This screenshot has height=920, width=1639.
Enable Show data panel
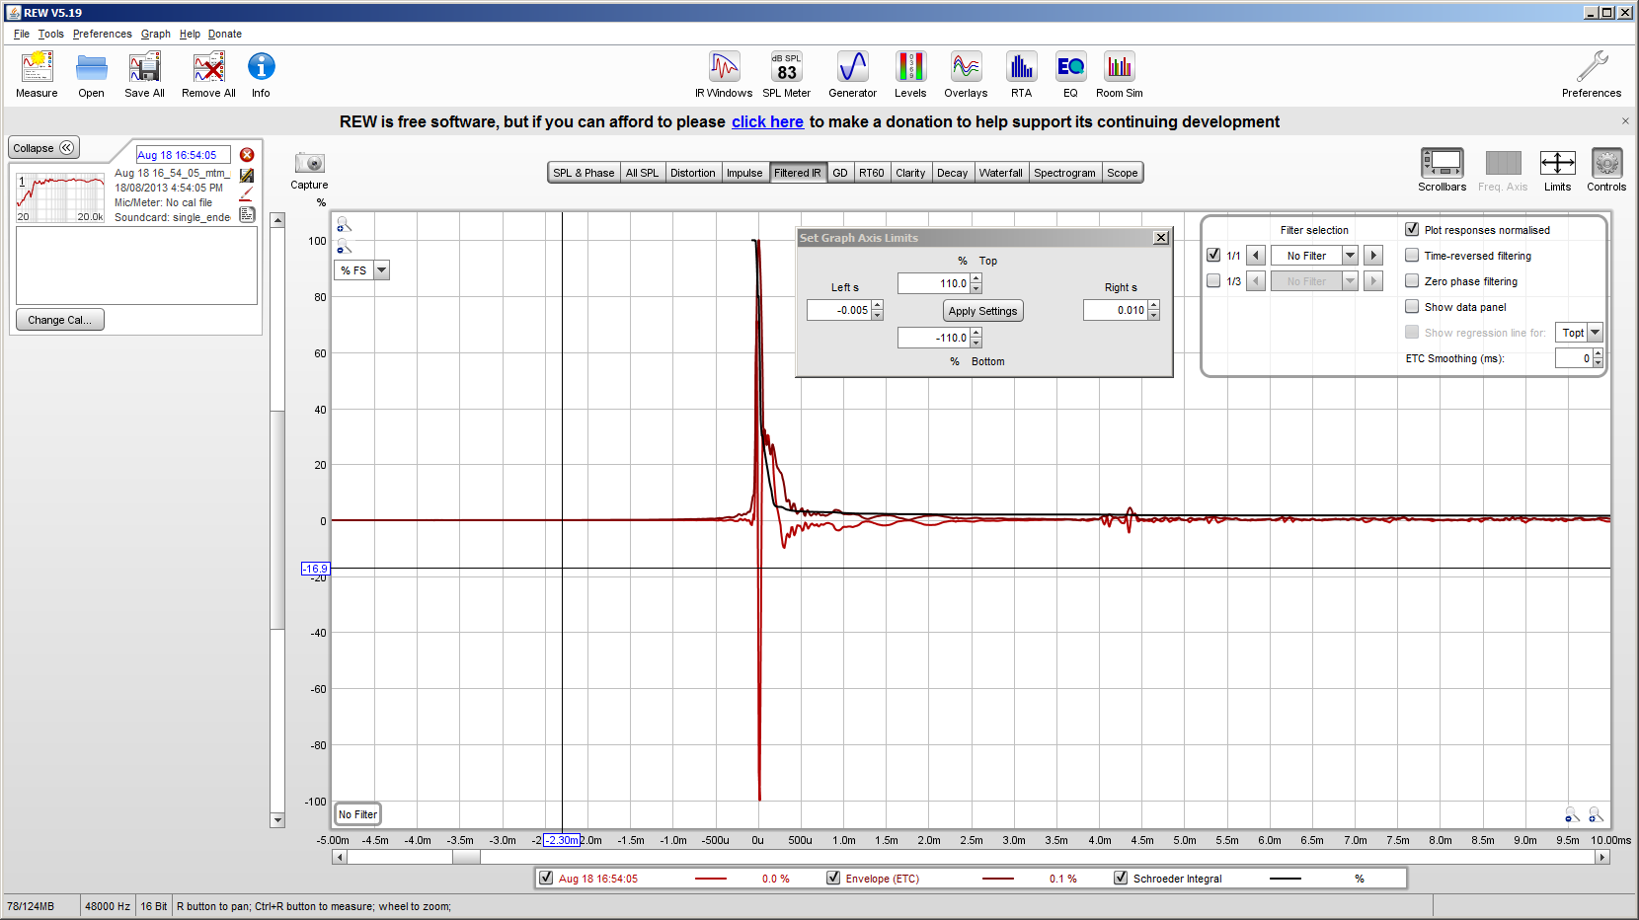[x=1412, y=306]
